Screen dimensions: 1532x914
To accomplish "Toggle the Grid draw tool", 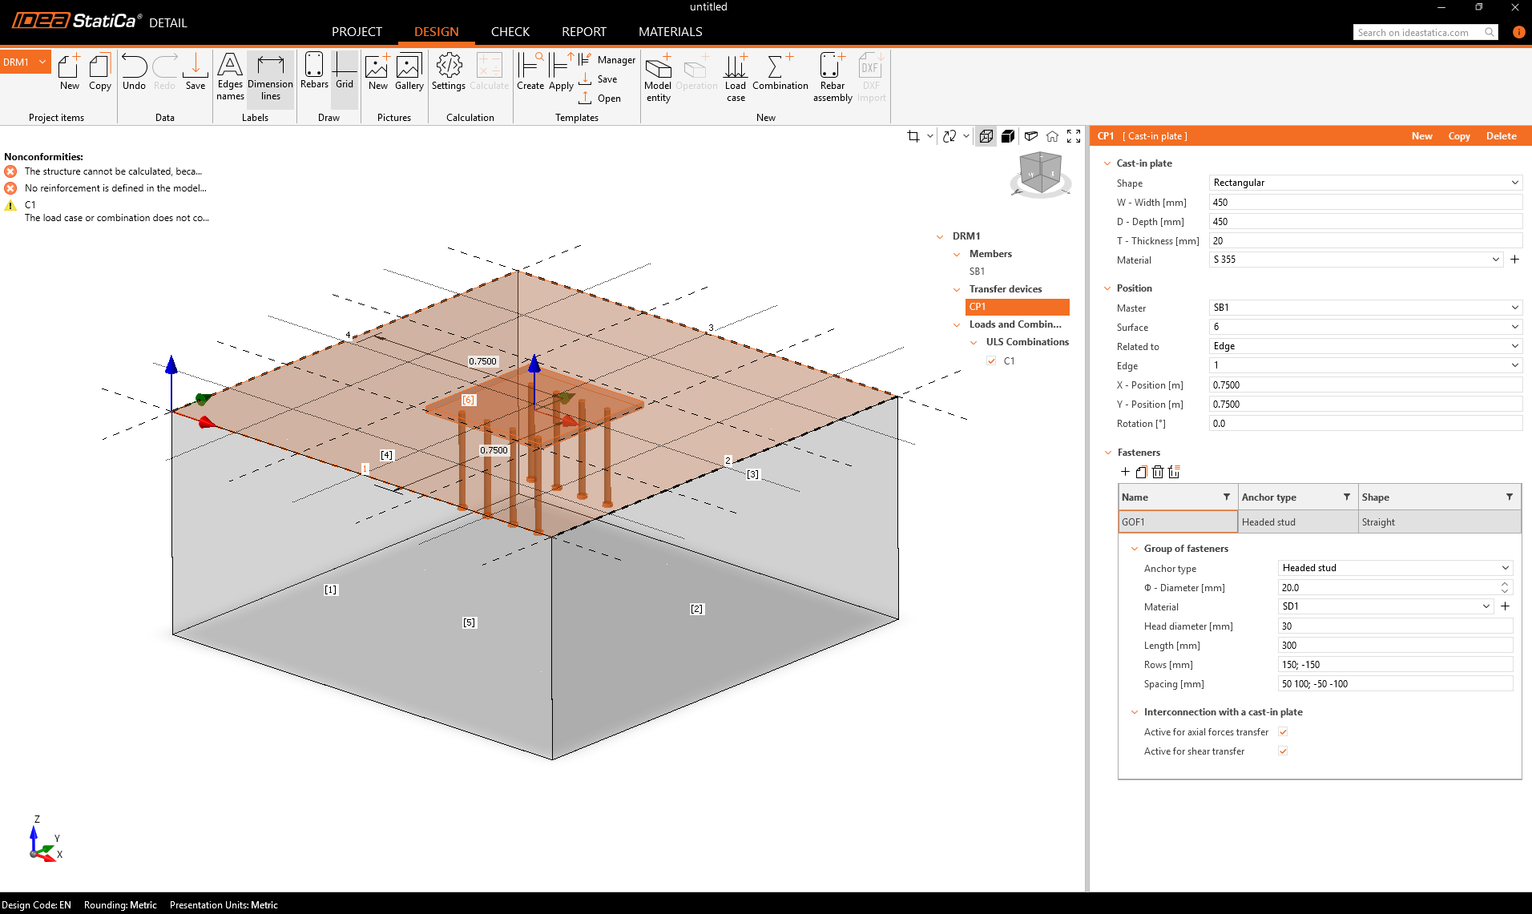I will point(345,72).
